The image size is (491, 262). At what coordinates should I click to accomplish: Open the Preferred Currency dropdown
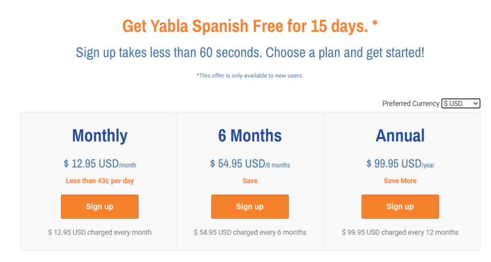click(x=460, y=104)
